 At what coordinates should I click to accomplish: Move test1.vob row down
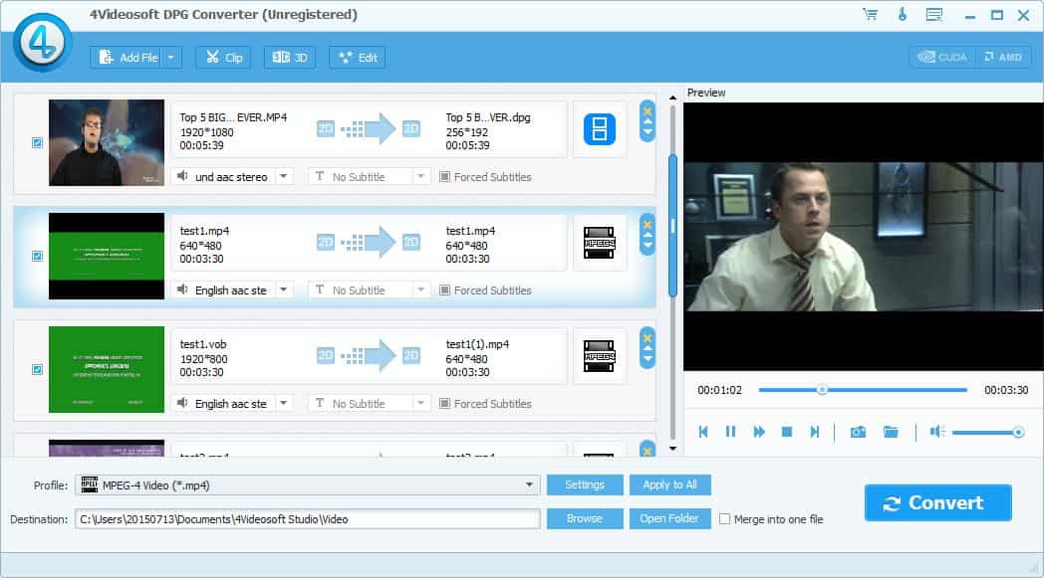pos(648,358)
